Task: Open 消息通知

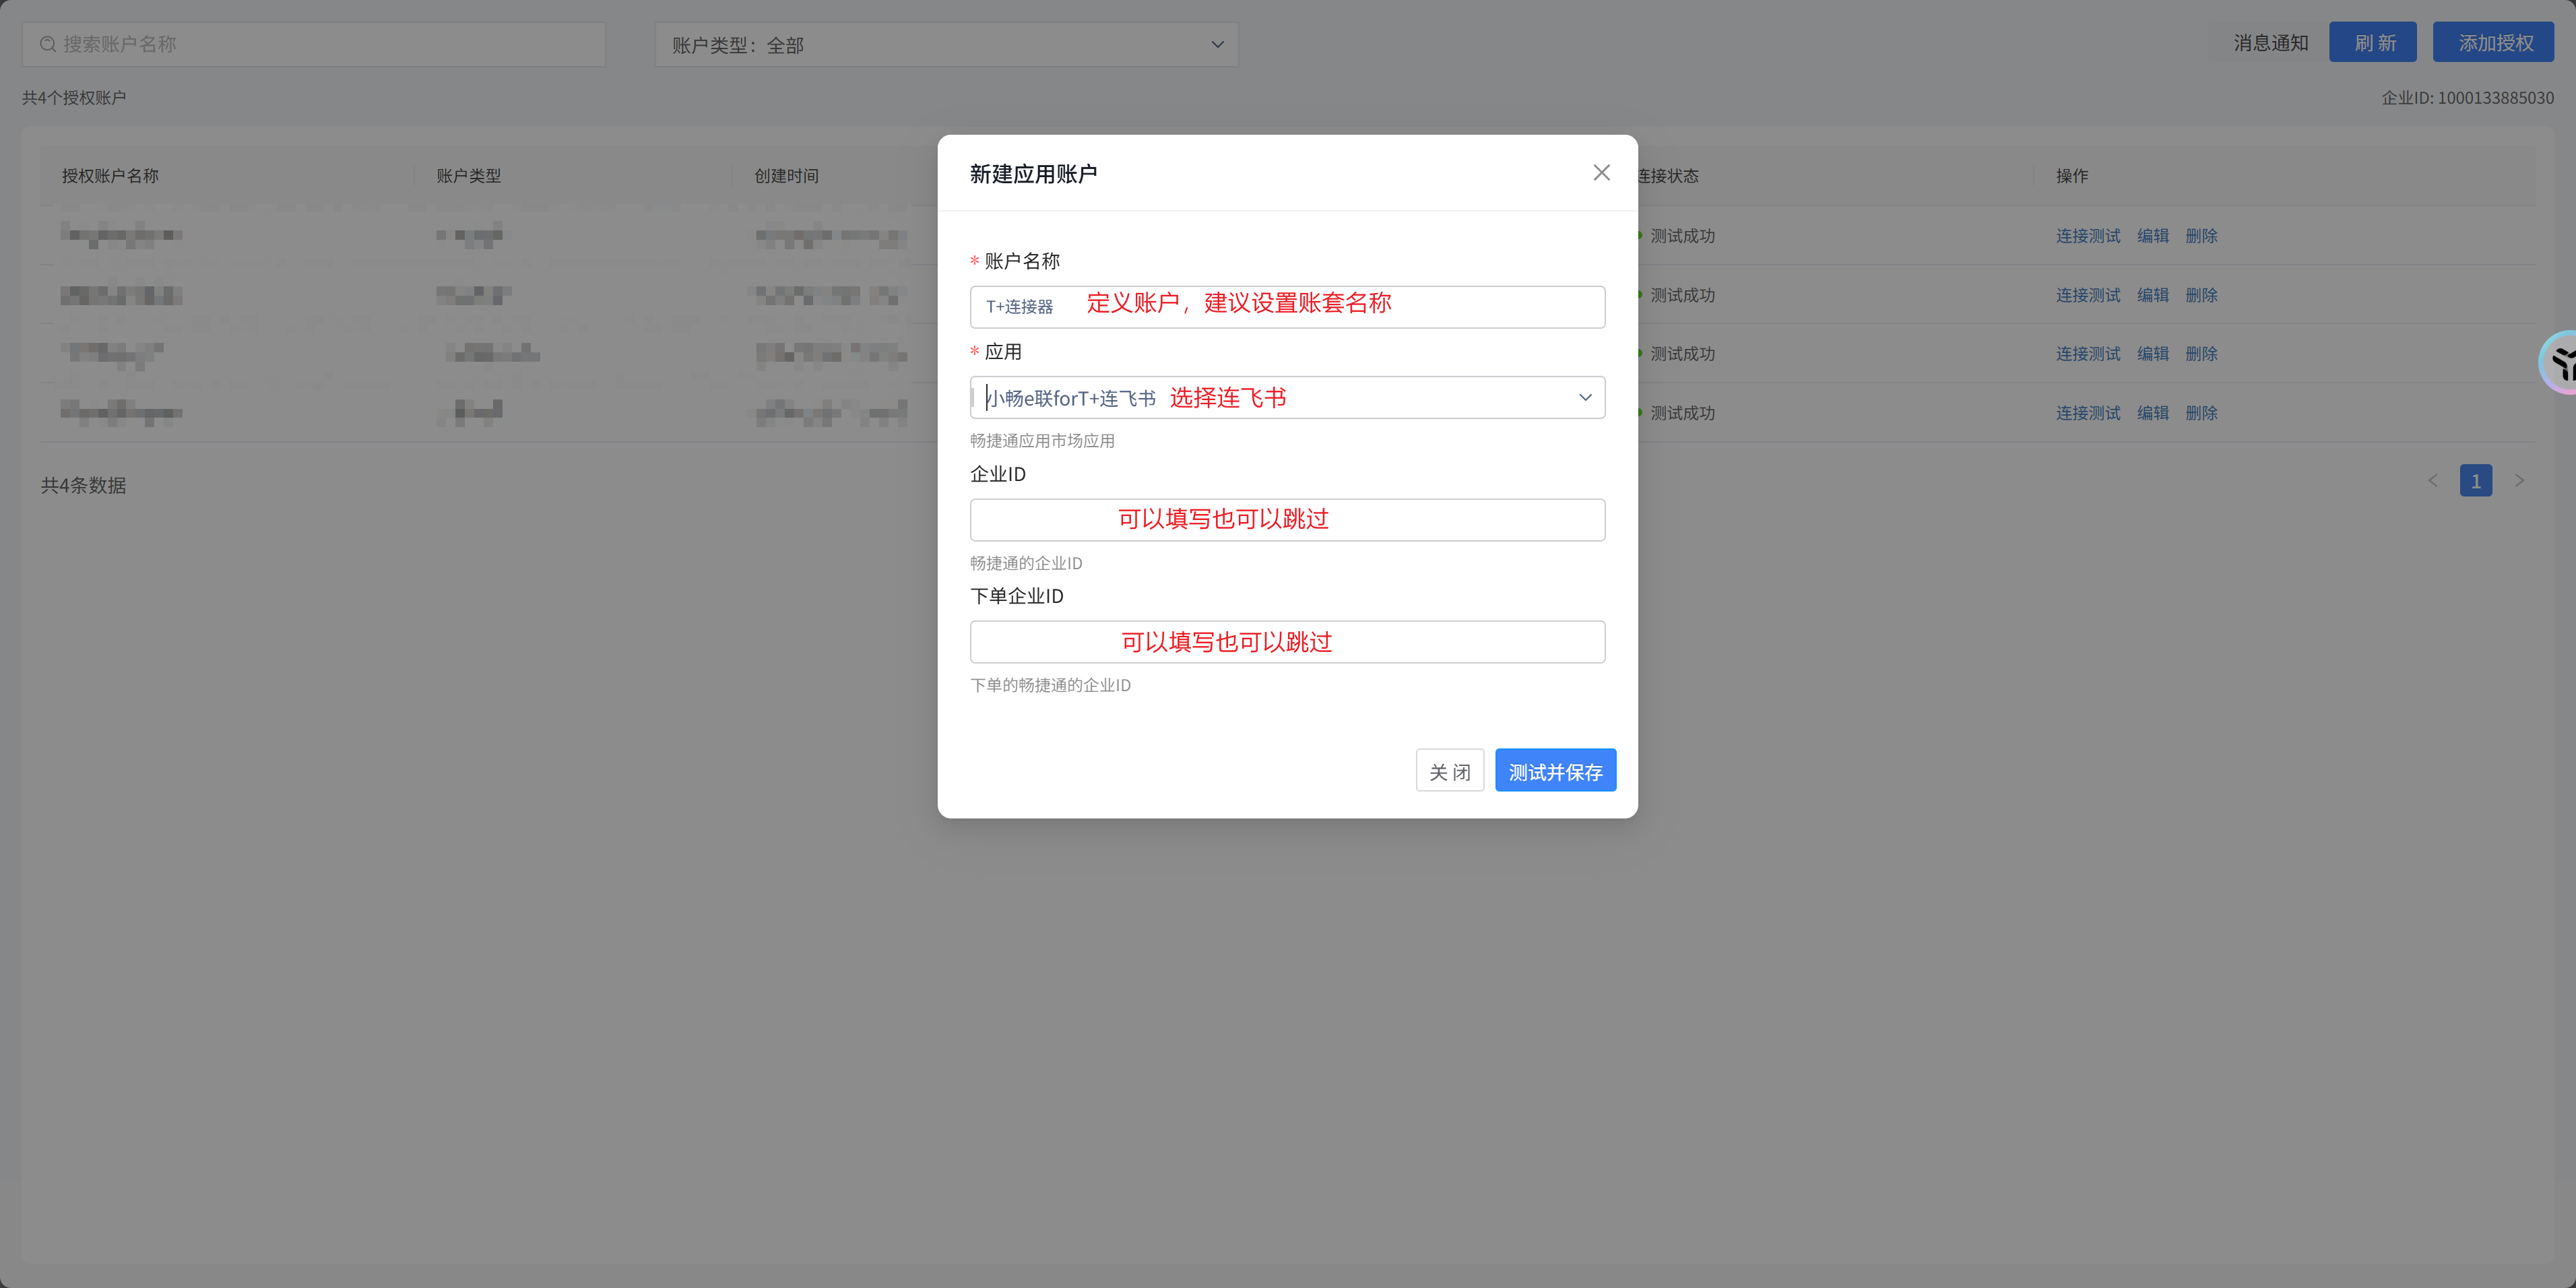Action: (2270, 43)
